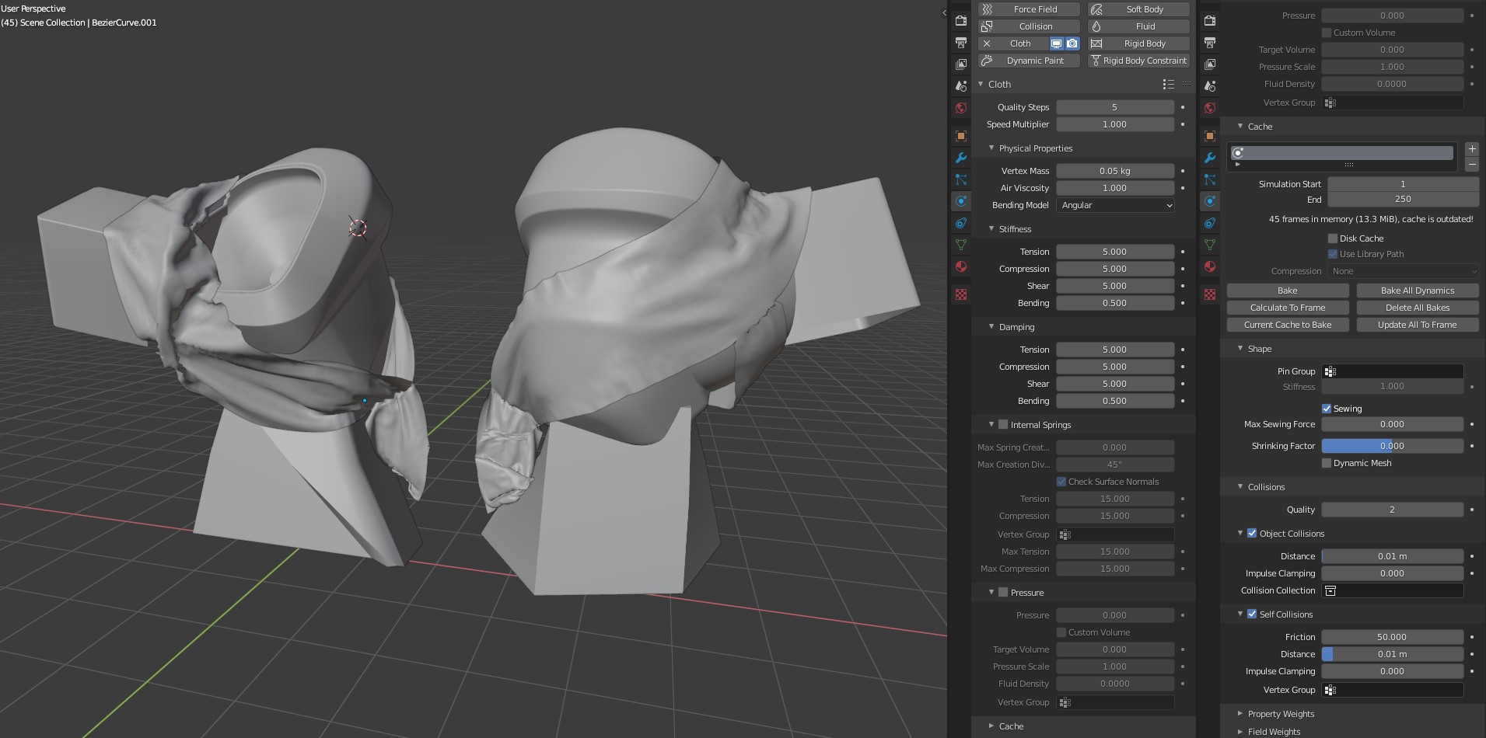The width and height of the screenshot is (1486, 738).
Task: Open the Bending Model Angular dropdown
Action: [x=1114, y=205]
